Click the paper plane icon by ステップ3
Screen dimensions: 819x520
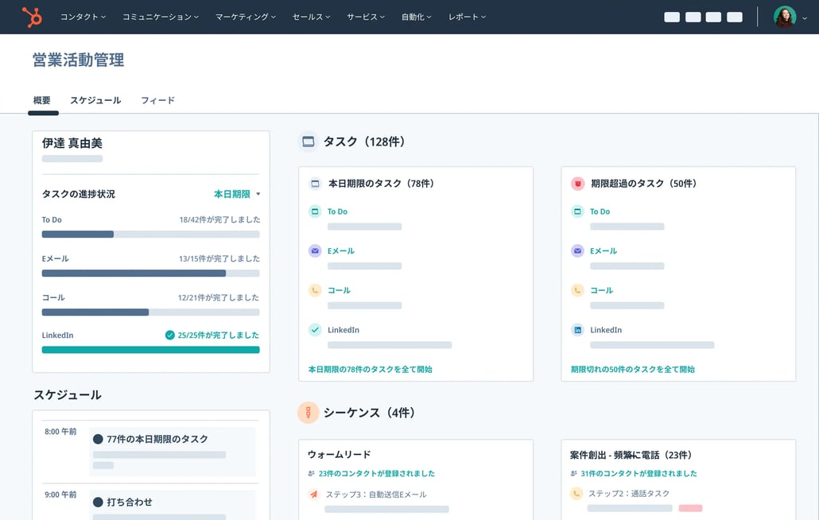pyautogui.click(x=313, y=494)
